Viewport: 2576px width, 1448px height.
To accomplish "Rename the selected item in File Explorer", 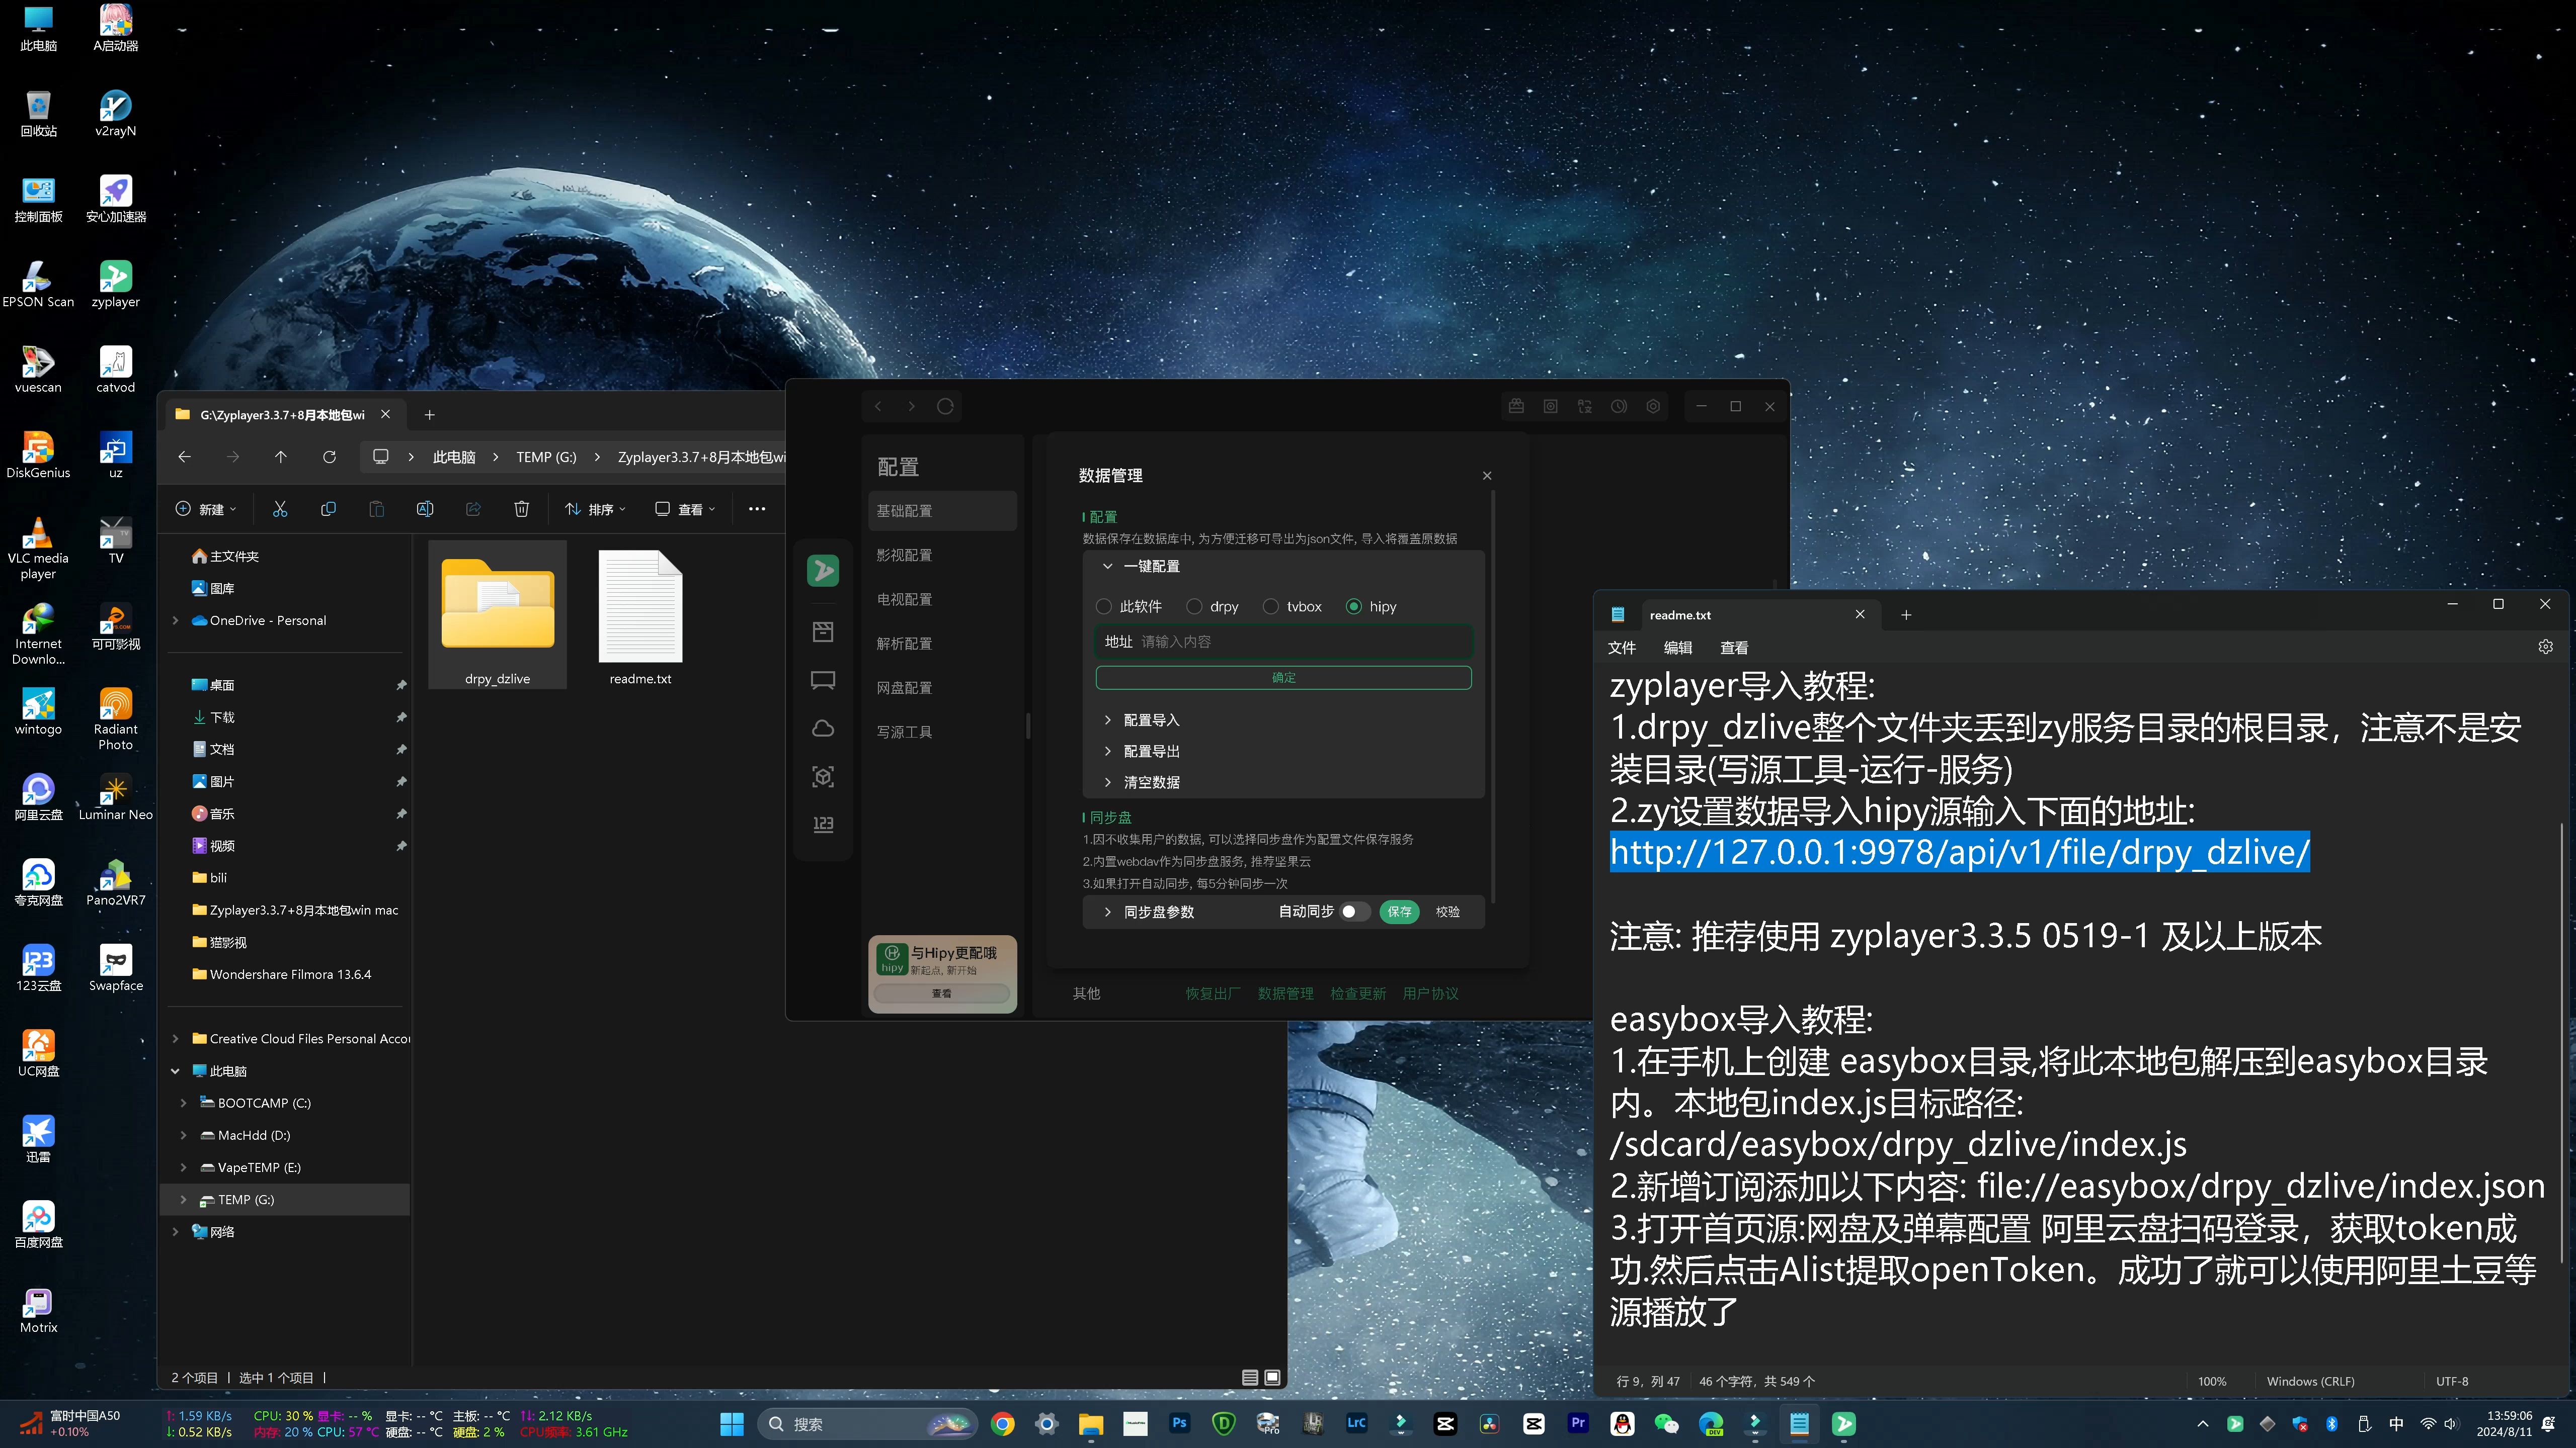I will [425, 510].
